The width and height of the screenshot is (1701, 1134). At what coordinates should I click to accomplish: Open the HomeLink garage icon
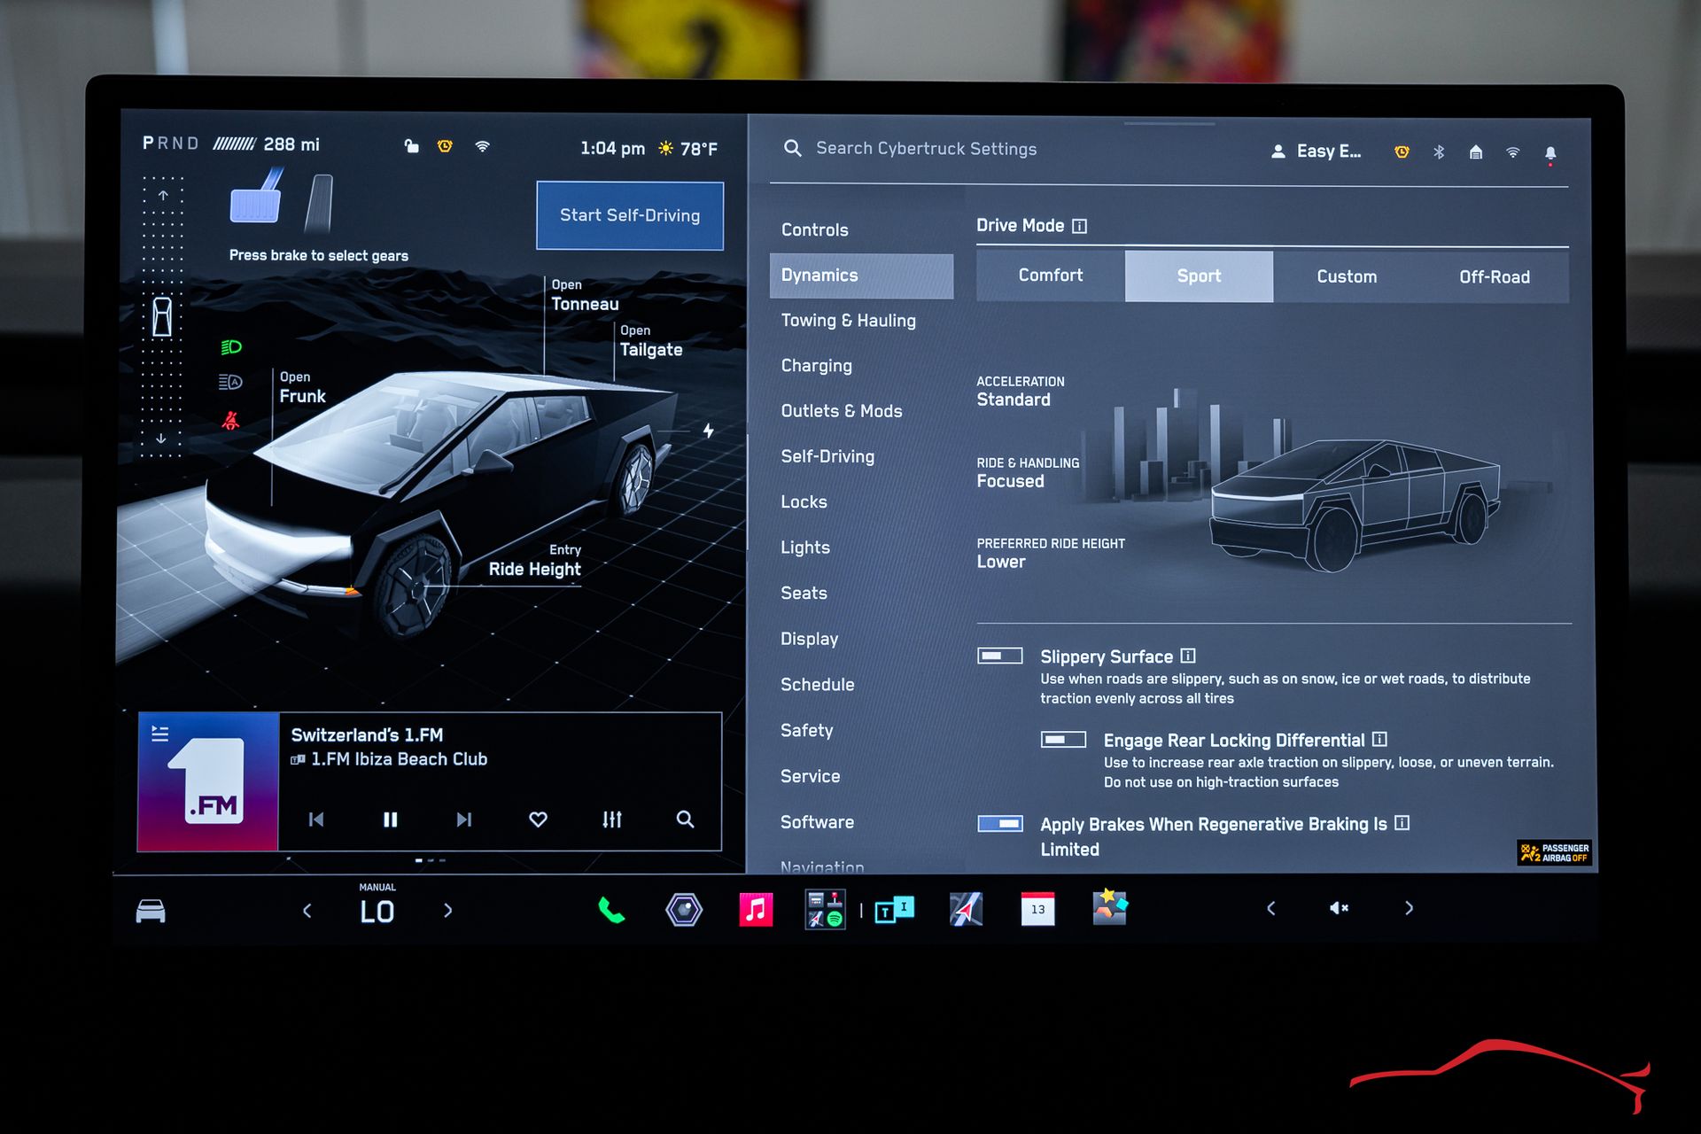(1476, 152)
